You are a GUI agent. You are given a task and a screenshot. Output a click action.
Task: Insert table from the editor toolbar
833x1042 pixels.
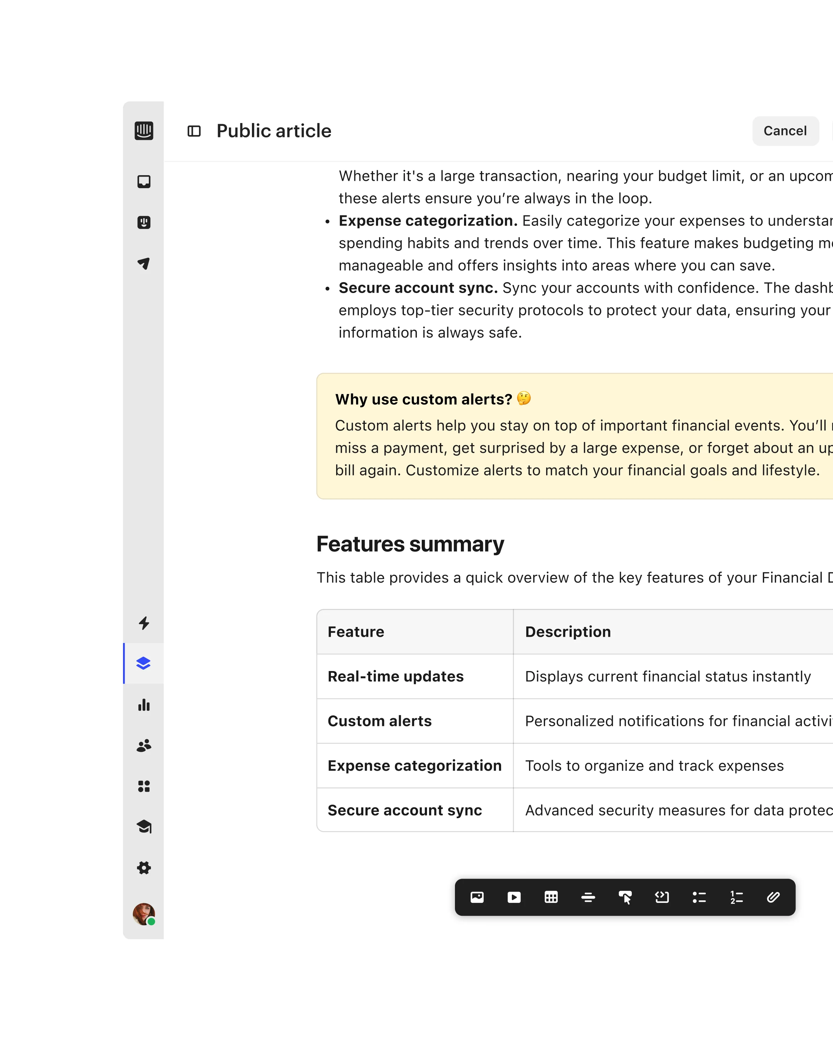(551, 898)
